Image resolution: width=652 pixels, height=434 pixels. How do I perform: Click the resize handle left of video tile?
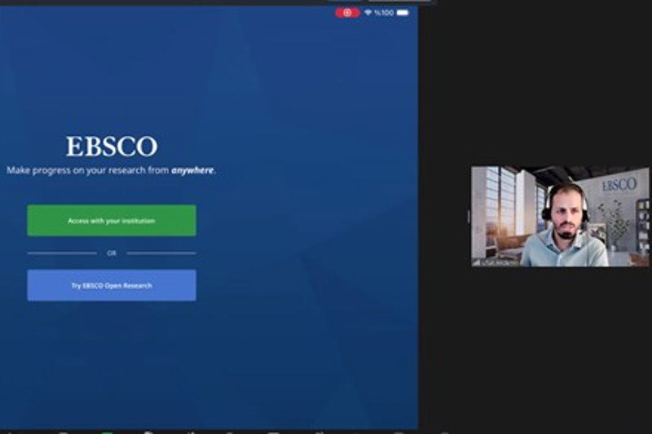click(469, 217)
